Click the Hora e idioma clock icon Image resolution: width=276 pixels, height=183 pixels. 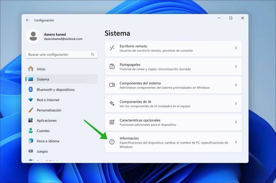pos(31,141)
